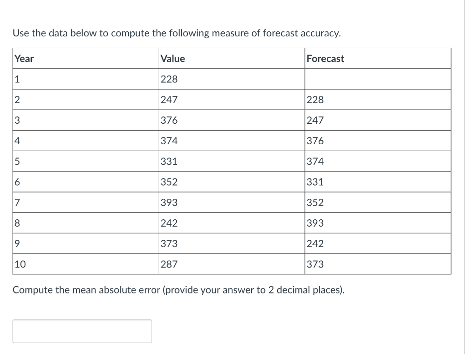Click the answer input field
The image size is (466, 354).
82,331
